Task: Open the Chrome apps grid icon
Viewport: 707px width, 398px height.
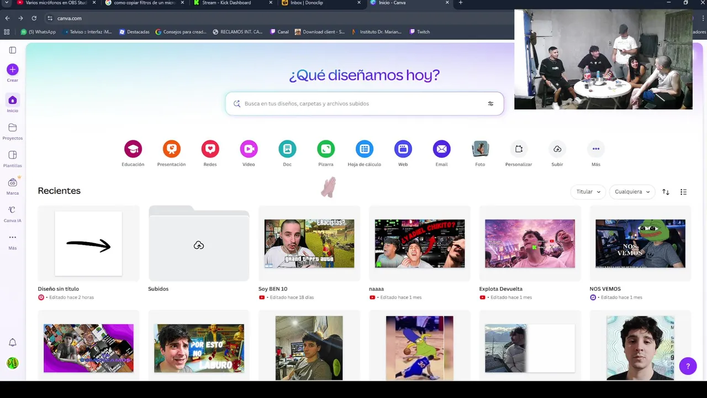Action: click(7, 32)
